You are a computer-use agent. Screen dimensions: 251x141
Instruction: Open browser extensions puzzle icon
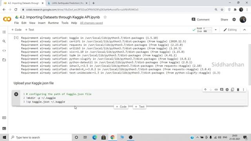click(x=235, y=9)
